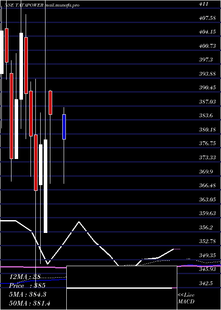
Task: Click the <<Live MACD label
Action: [186, 298]
